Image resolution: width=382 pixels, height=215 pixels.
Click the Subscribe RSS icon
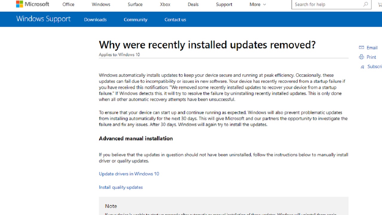[362, 67]
